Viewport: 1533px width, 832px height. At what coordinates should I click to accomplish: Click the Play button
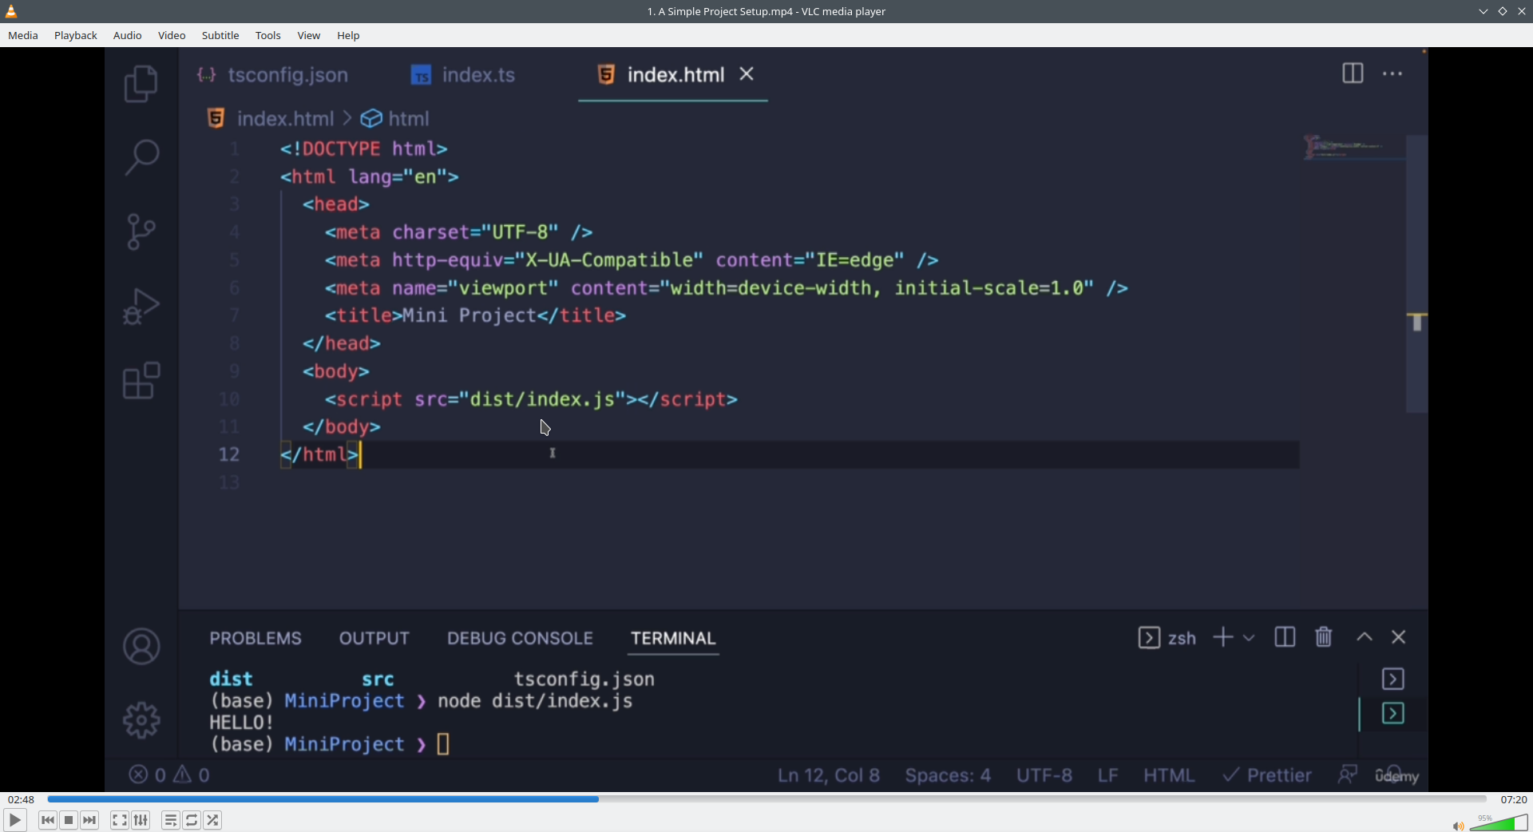(x=14, y=820)
